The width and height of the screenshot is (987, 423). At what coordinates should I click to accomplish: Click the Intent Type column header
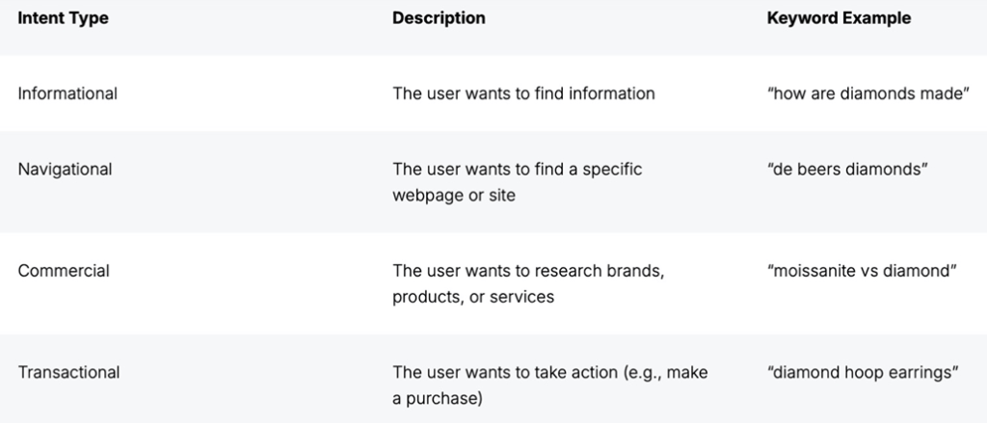[63, 18]
